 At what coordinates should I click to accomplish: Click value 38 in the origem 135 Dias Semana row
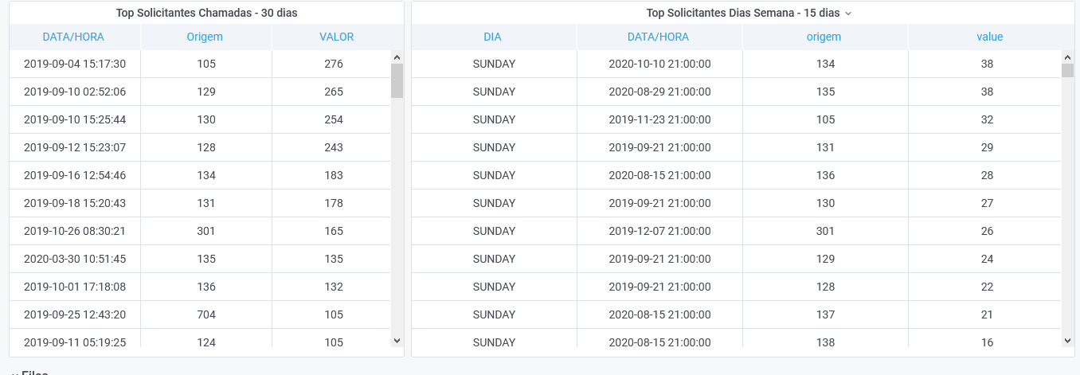click(987, 92)
